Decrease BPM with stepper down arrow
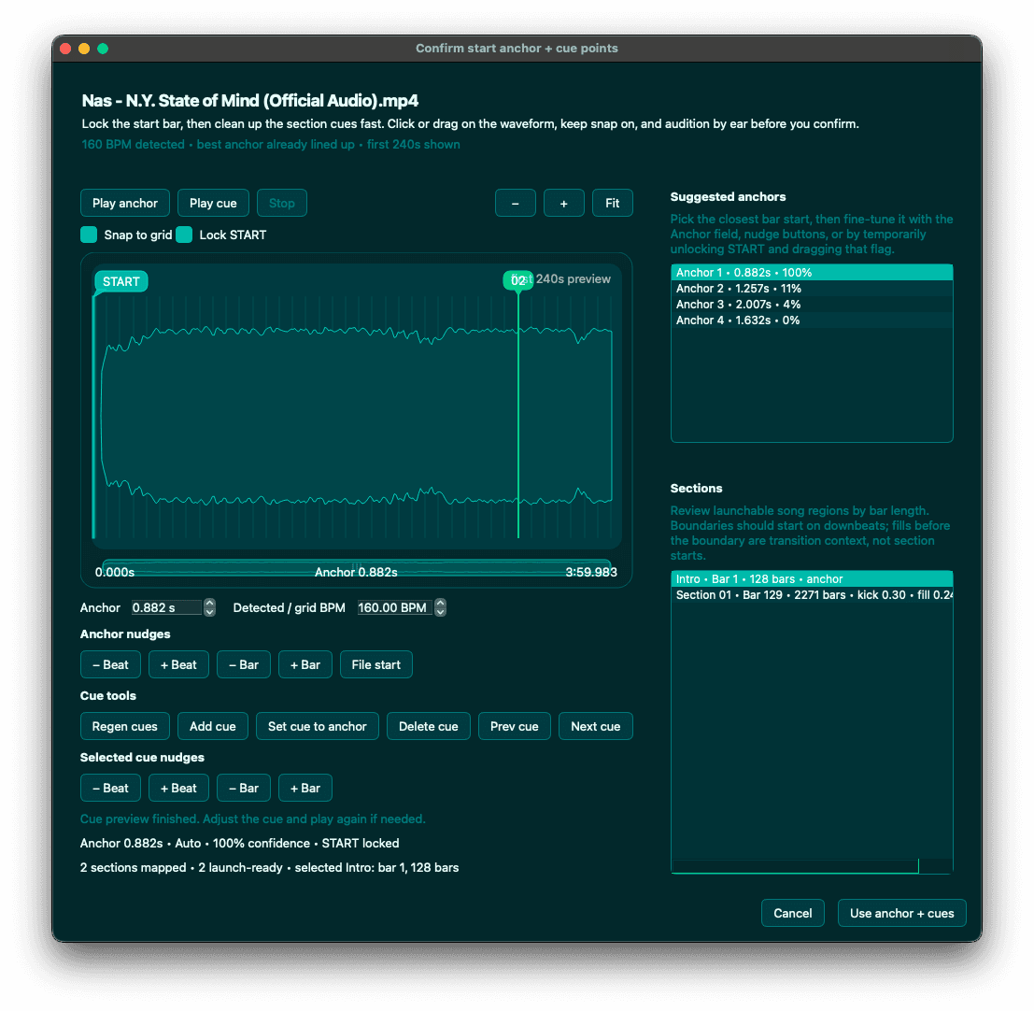The height and width of the screenshot is (1011, 1034). click(441, 612)
